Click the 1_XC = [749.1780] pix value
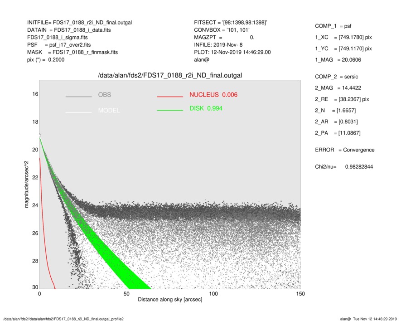This screenshot has width=401, height=321. (x=343, y=37)
